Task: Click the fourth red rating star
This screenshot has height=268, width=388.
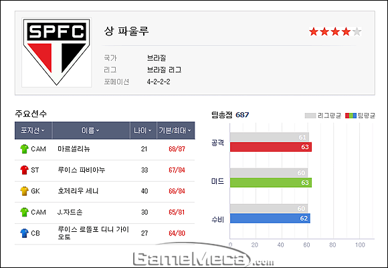Action: coord(346,31)
